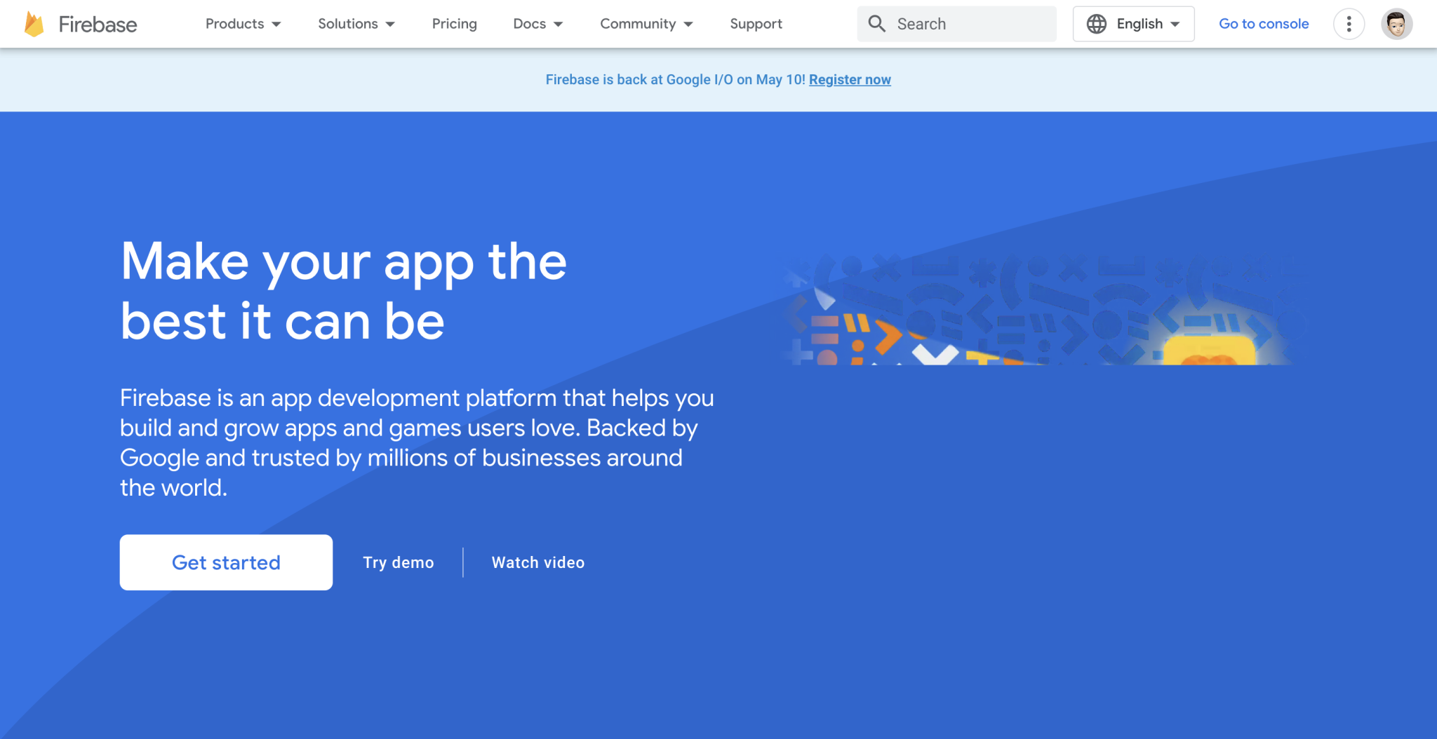
Task: Follow the Register now link
Action: click(850, 80)
